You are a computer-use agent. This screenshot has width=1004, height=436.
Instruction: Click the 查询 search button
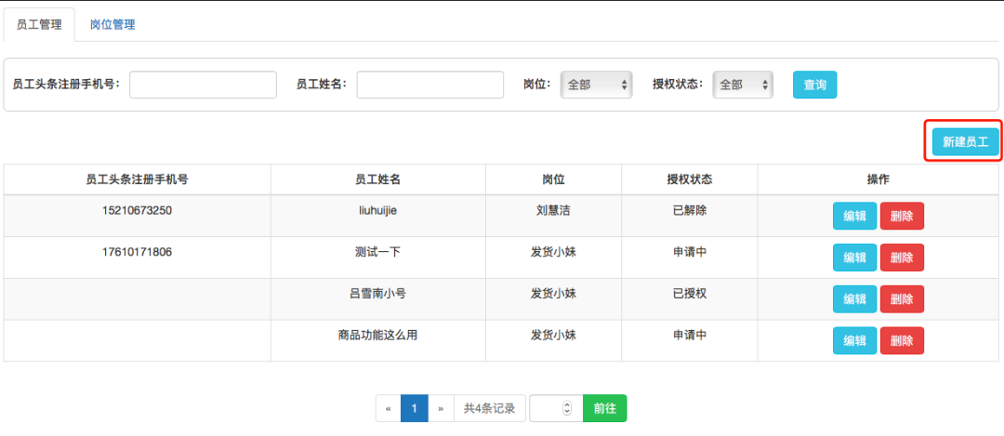click(x=814, y=85)
